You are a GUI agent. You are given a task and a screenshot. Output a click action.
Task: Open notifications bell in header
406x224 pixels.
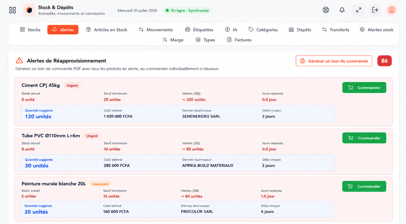point(342,10)
